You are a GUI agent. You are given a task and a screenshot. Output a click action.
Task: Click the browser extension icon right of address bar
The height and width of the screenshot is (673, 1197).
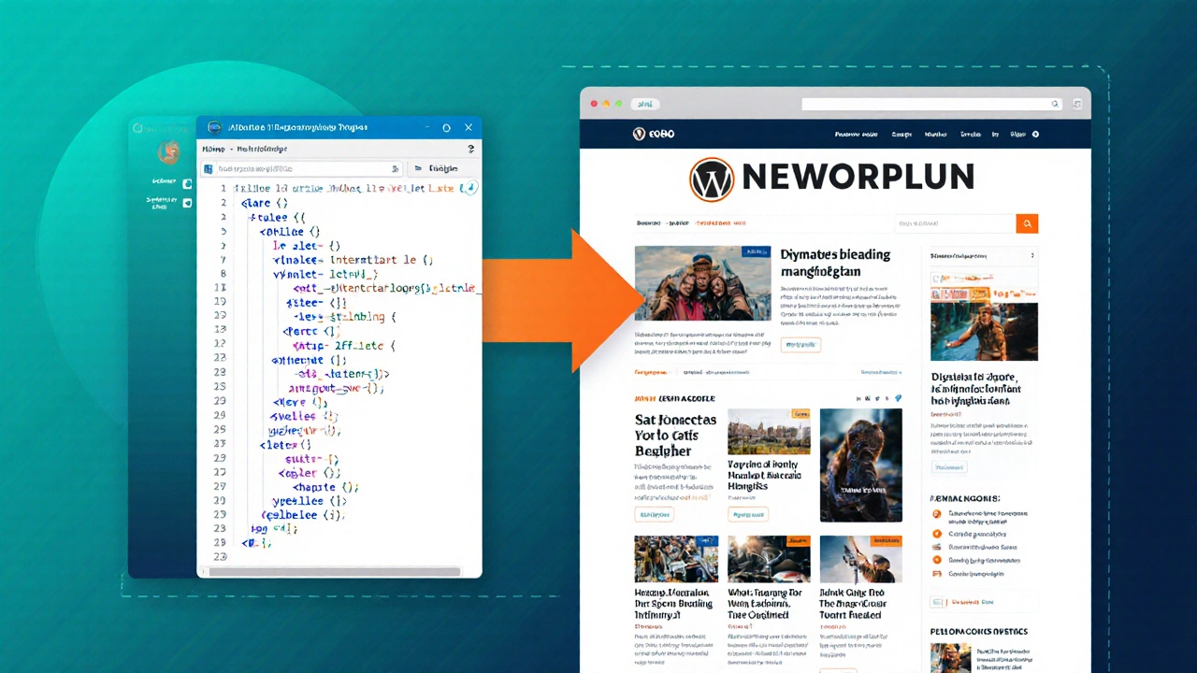(x=1076, y=104)
